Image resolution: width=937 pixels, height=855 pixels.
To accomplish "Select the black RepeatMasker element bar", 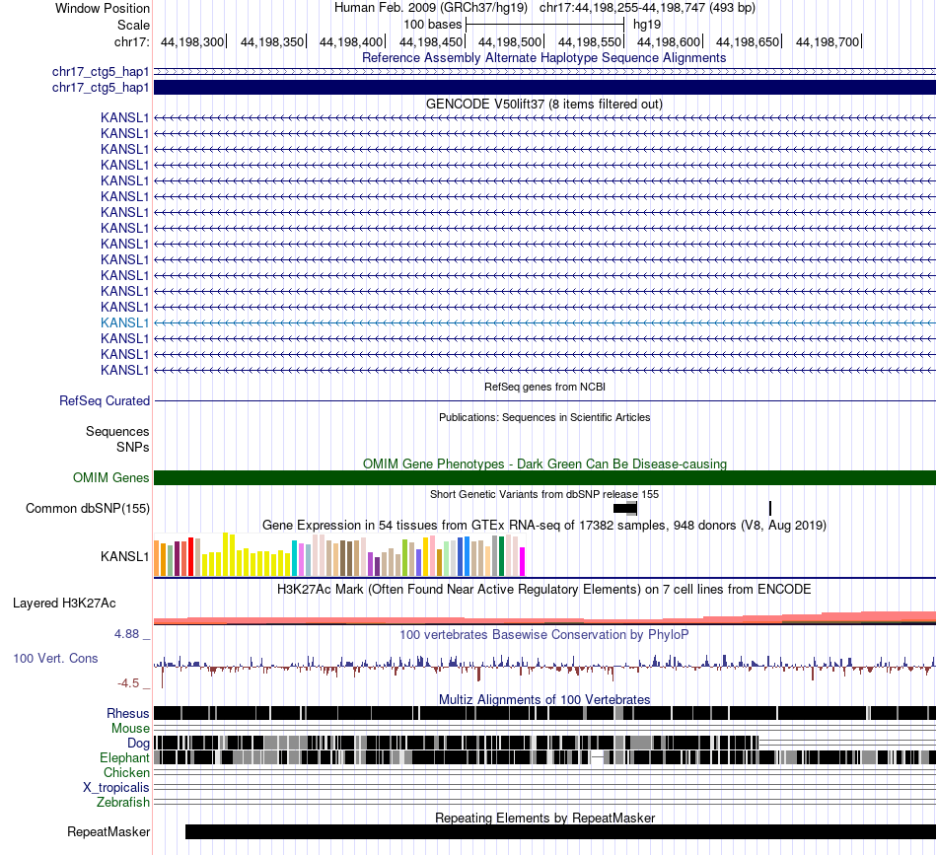I will tap(560, 831).
